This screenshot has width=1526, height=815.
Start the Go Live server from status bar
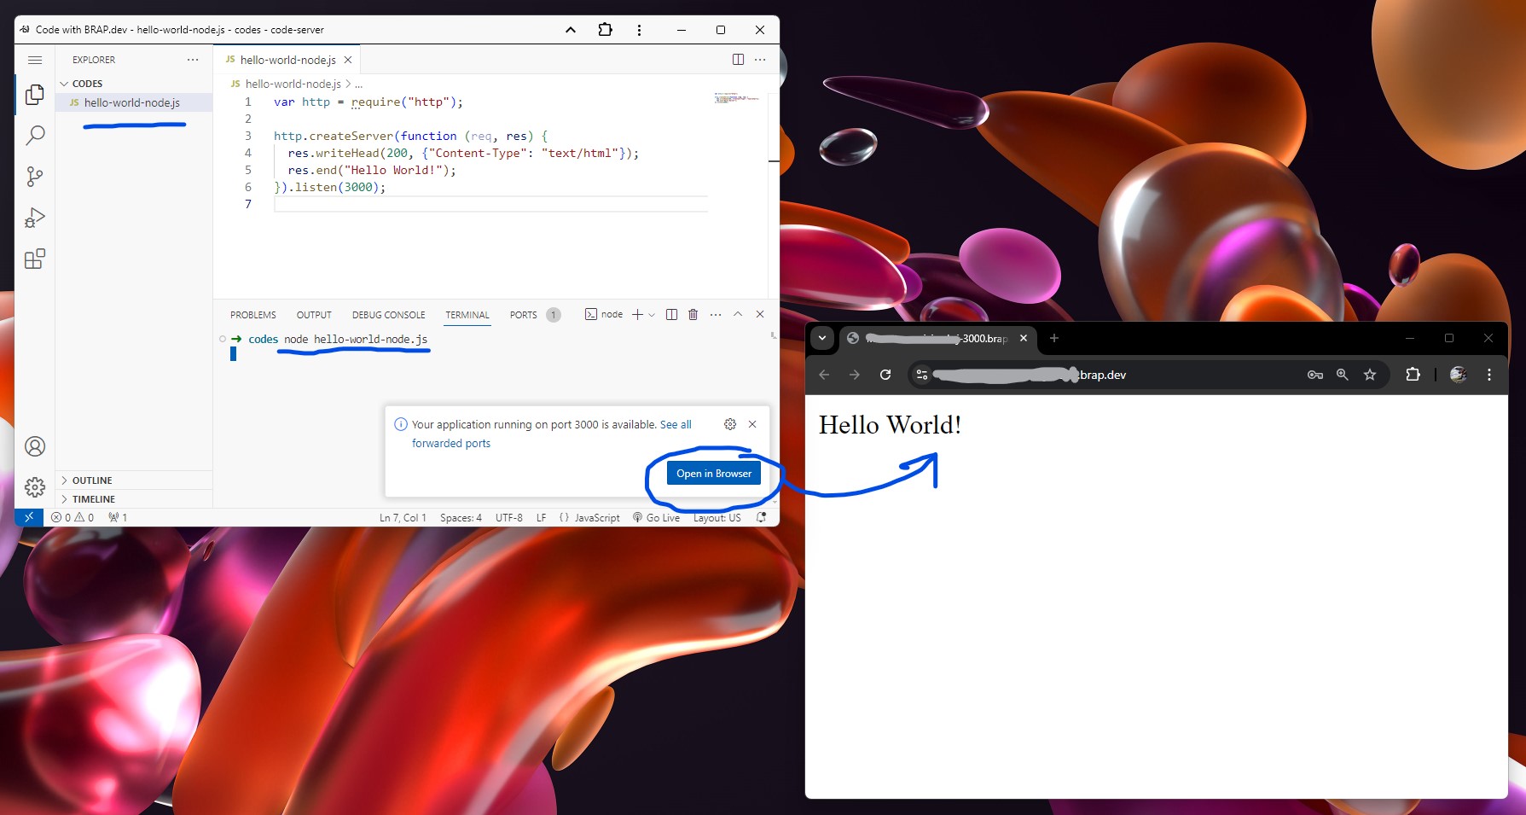(656, 517)
